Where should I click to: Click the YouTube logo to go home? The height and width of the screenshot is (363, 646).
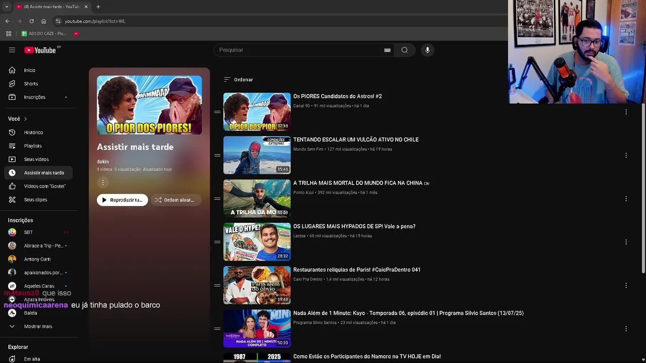coord(40,50)
